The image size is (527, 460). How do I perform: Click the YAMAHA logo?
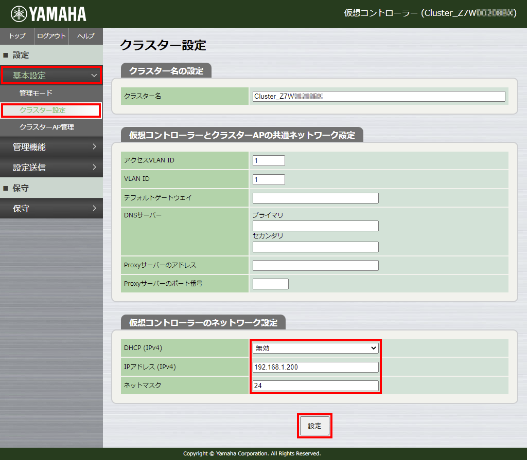click(49, 14)
